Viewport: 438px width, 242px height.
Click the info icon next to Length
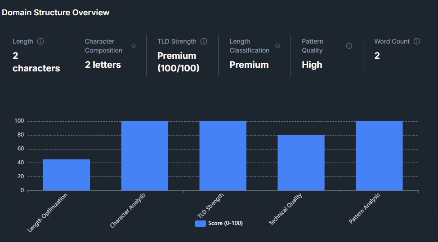[x=40, y=41]
